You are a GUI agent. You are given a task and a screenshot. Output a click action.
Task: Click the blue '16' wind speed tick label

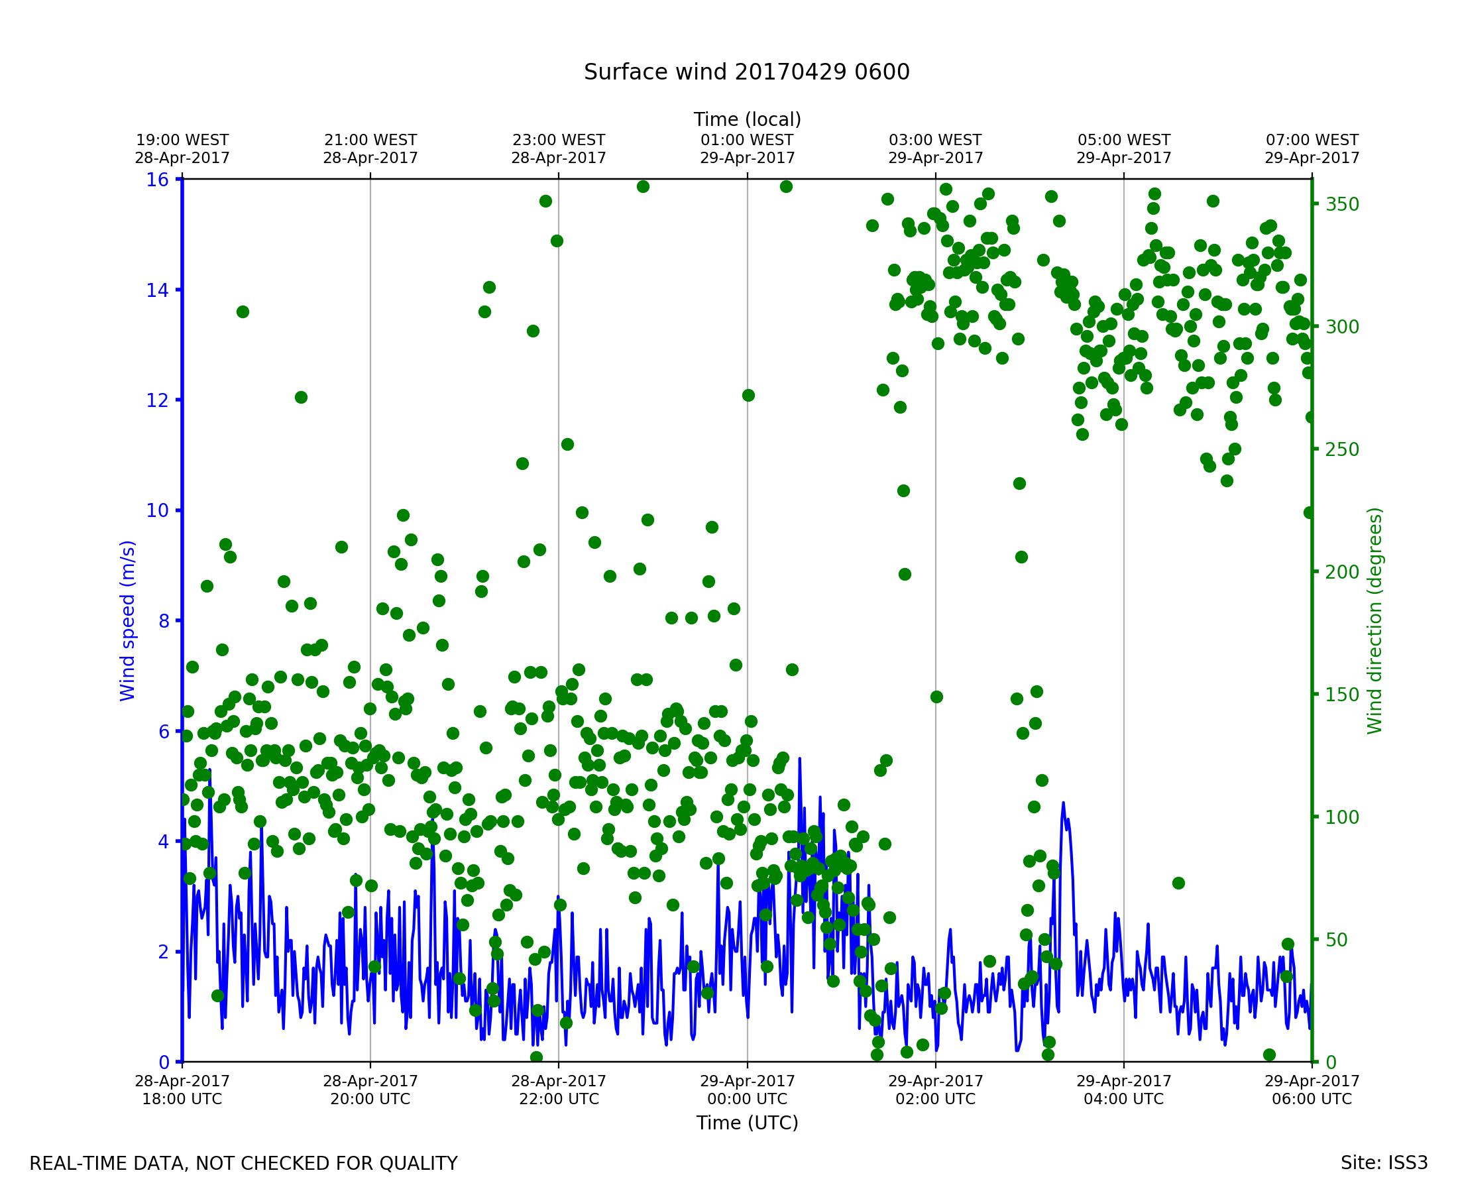coord(156,180)
